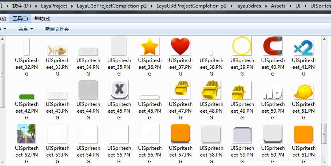Go to layau3dres folder in address bar
Screen dimensions: 331x166
click(x=249, y=6)
